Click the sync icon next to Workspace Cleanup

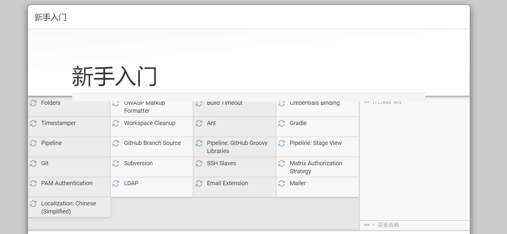pos(116,123)
